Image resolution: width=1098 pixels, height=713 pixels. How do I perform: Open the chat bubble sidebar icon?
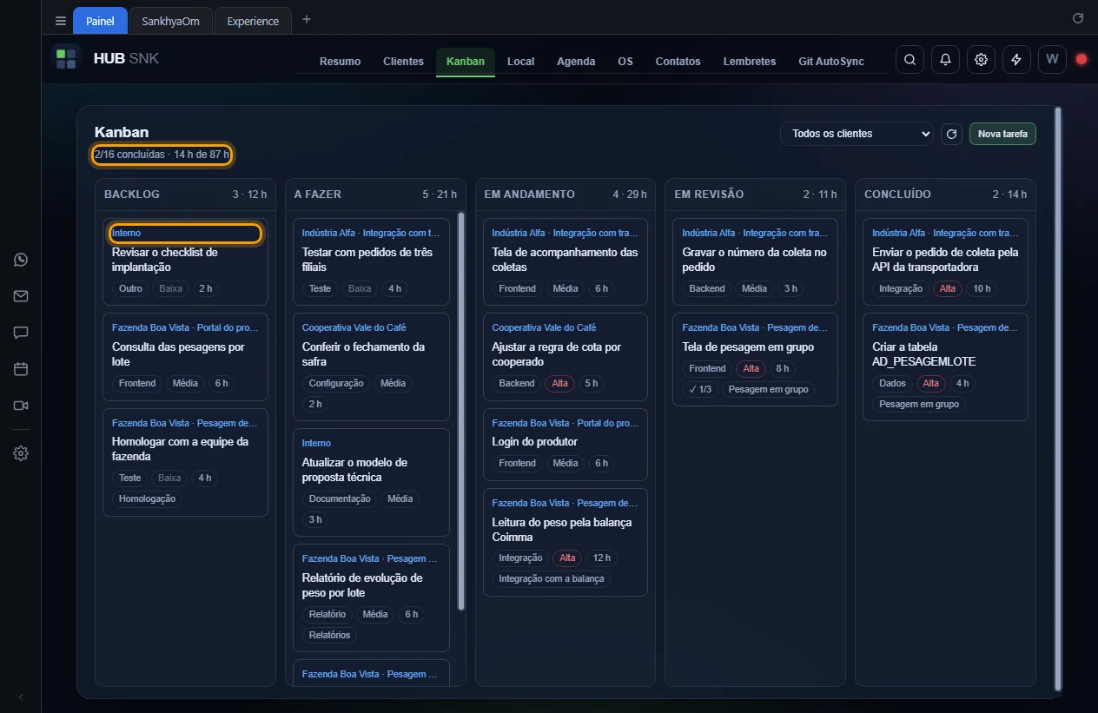tap(21, 333)
